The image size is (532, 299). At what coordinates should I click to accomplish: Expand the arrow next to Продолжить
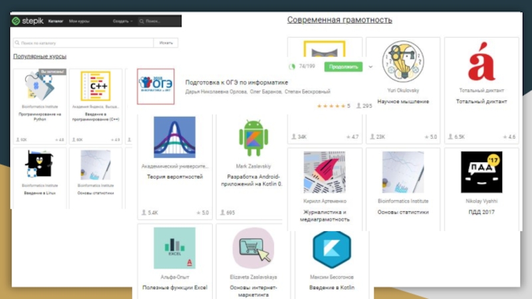coord(370,67)
